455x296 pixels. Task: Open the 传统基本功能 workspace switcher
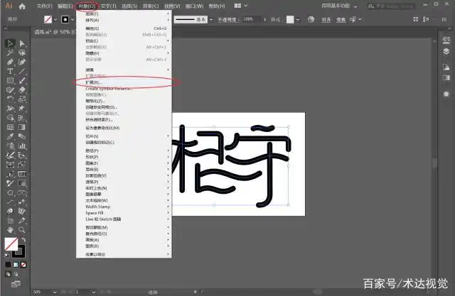(x=339, y=6)
